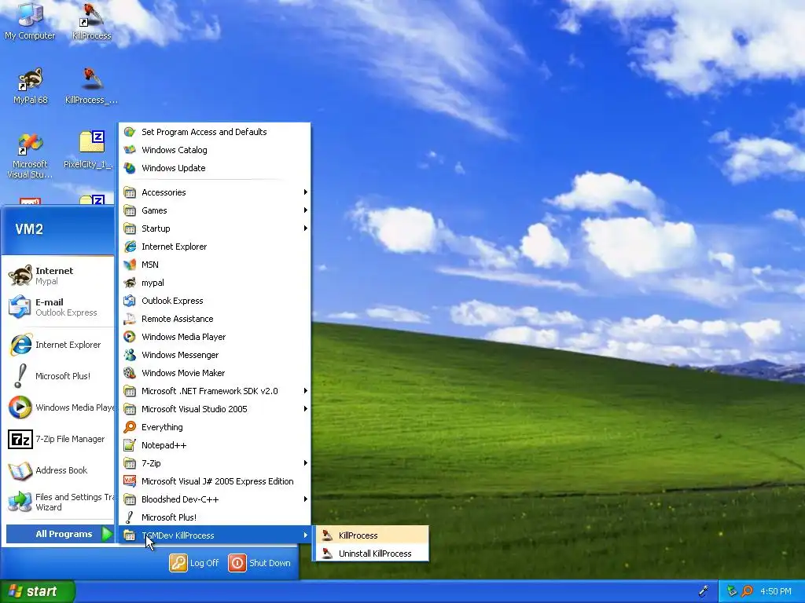This screenshot has height=603, width=805.
Task: Expand the Startup submenu
Action: (215, 228)
